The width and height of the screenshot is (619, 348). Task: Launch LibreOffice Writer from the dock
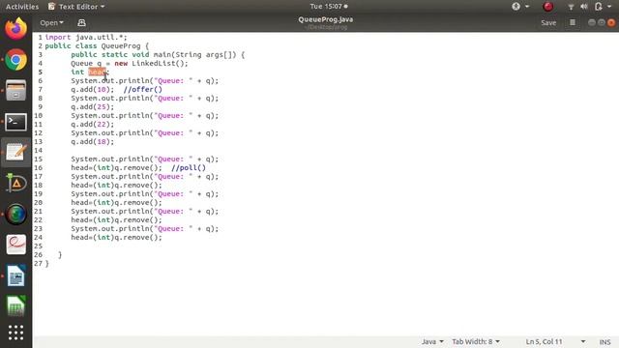pos(15,275)
